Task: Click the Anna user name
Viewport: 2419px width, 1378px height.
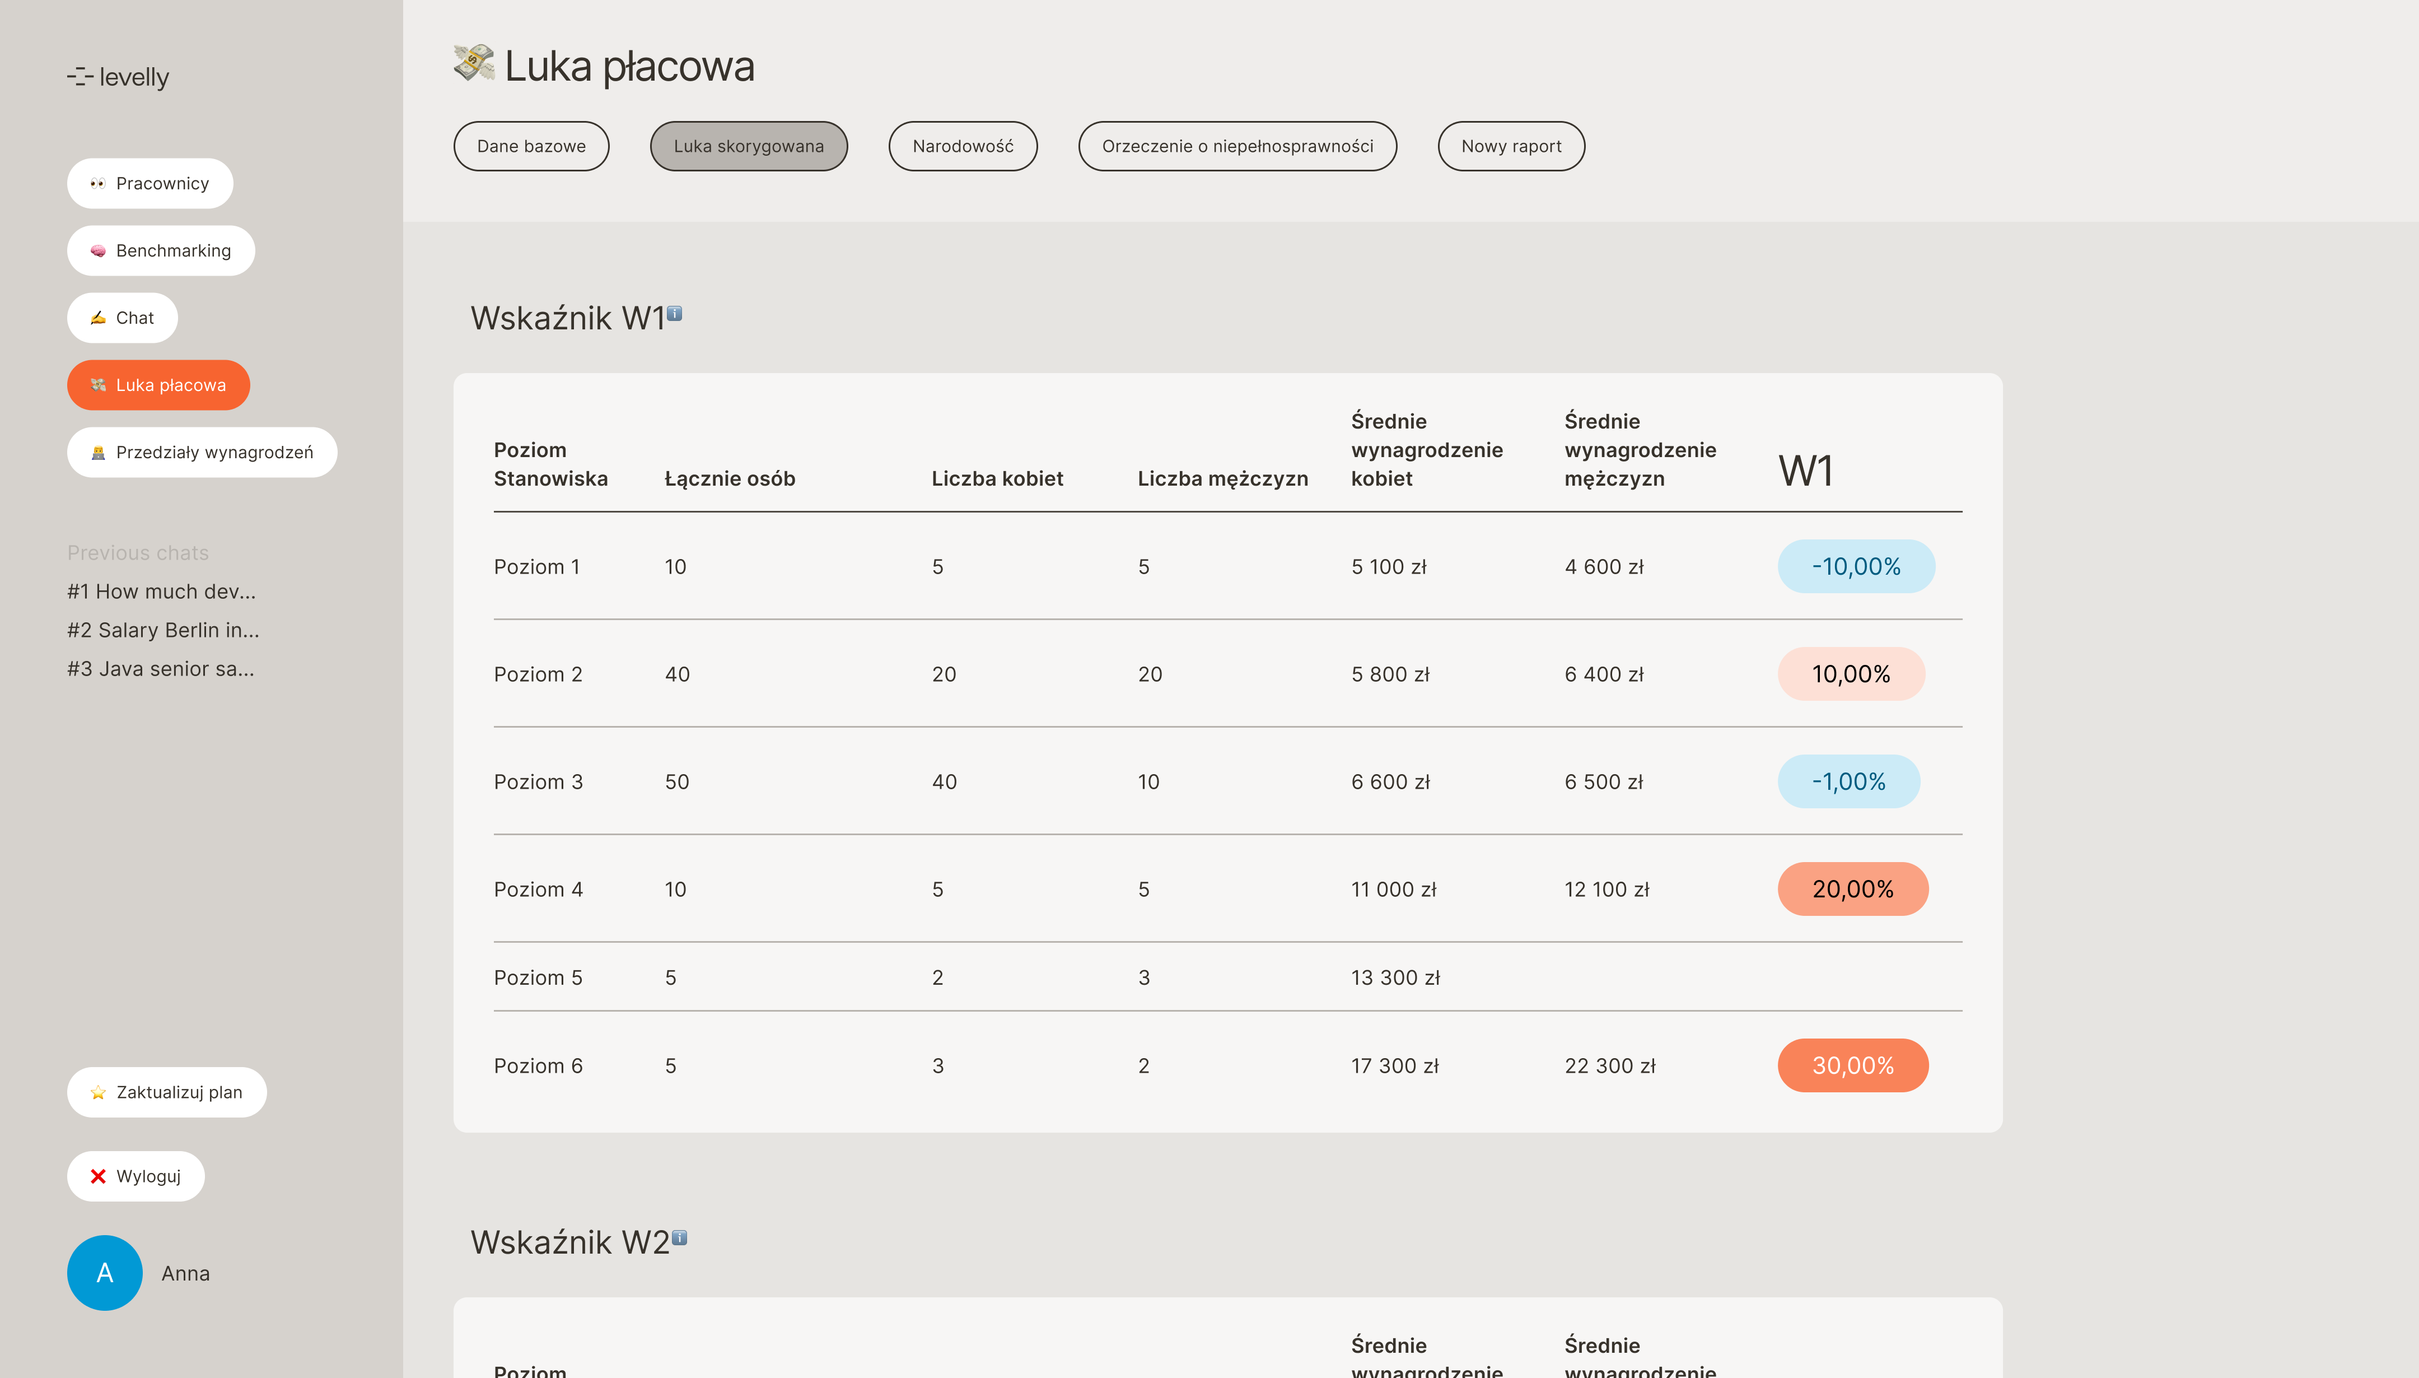Action: coord(185,1273)
